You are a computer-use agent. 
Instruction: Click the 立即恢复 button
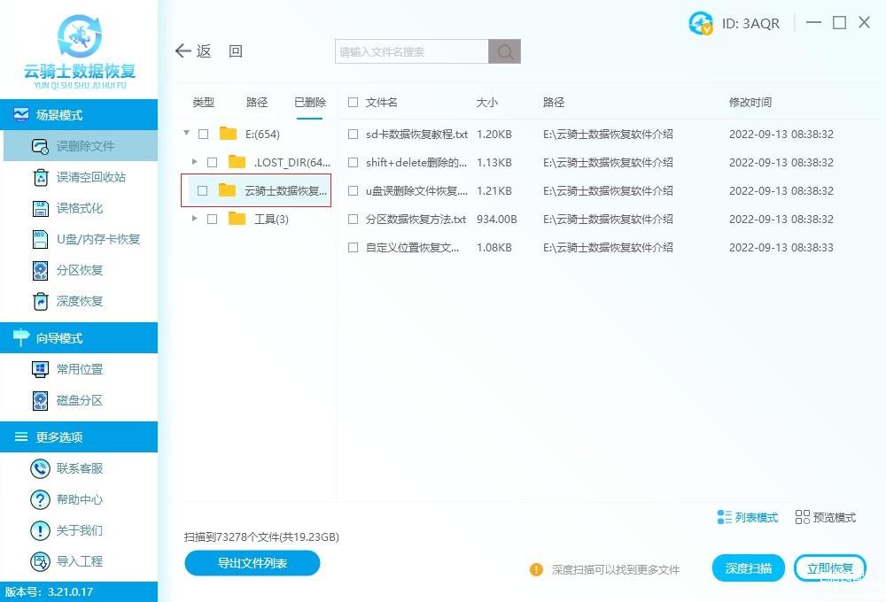830,568
